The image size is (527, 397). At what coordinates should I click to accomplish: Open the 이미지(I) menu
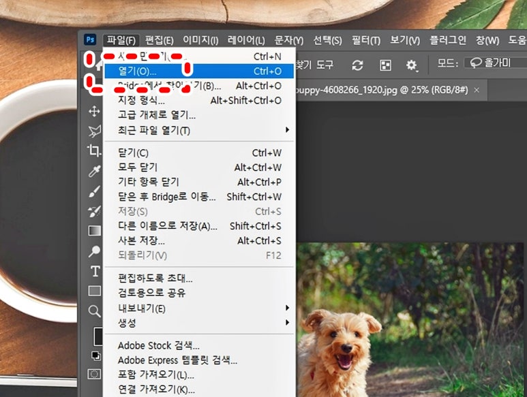pyautogui.click(x=200, y=40)
